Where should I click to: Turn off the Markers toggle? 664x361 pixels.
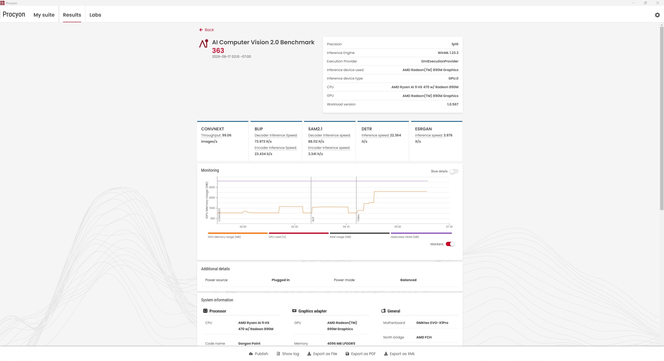[450, 244]
